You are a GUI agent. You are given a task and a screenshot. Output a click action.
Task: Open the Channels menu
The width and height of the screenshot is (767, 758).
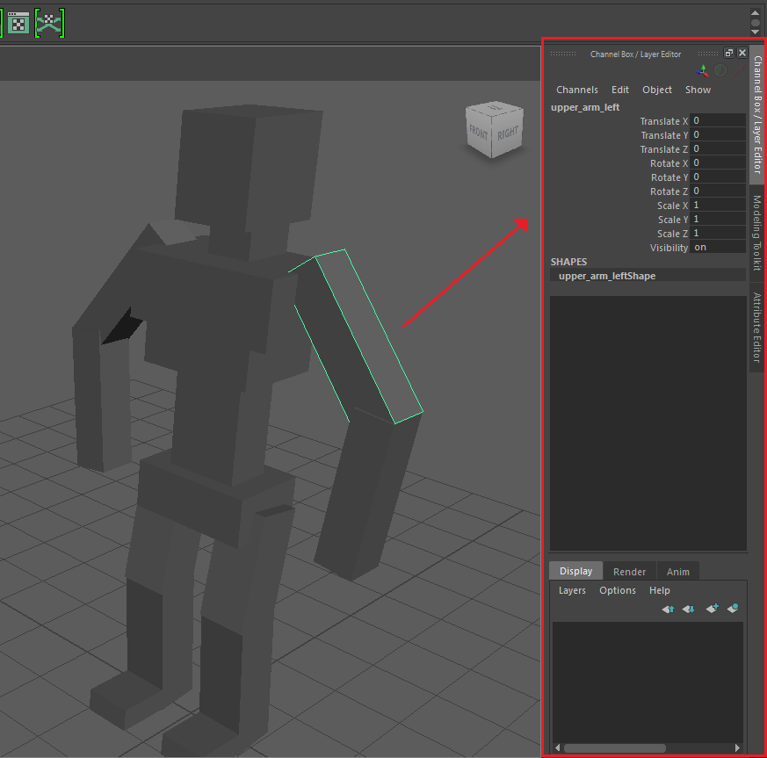(576, 90)
